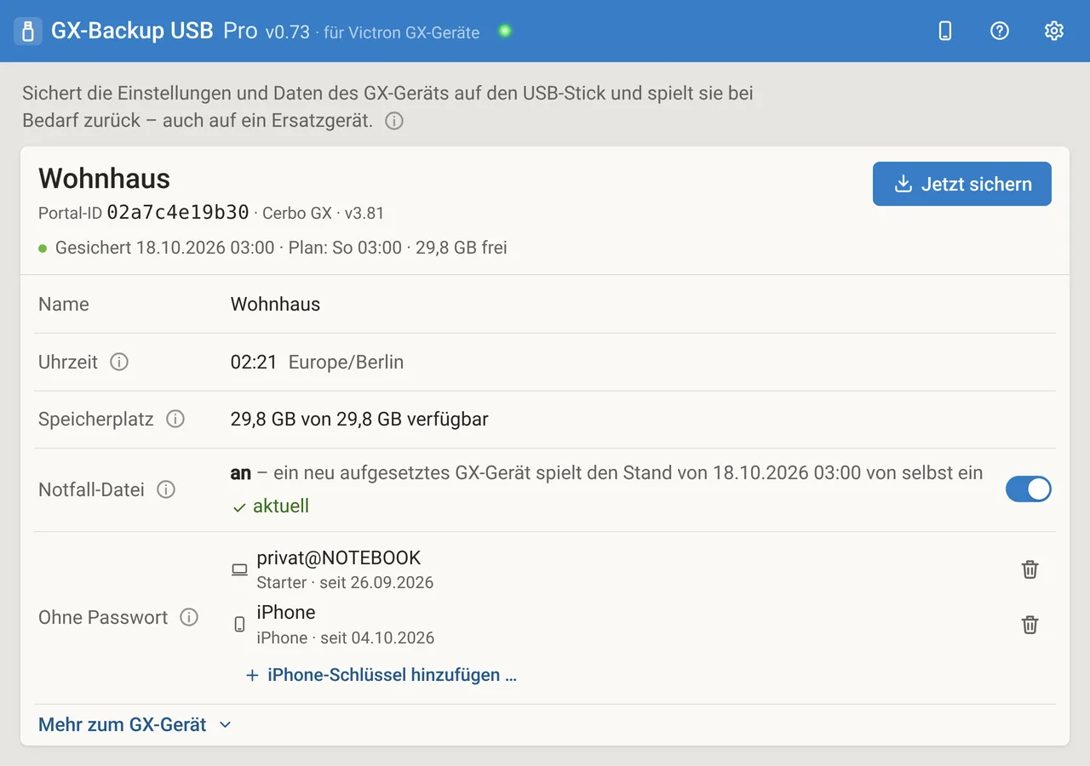Viewport: 1090px width, 766px height.
Task: Click the privat@NOTEBOOK entry name
Action: pyautogui.click(x=339, y=557)
